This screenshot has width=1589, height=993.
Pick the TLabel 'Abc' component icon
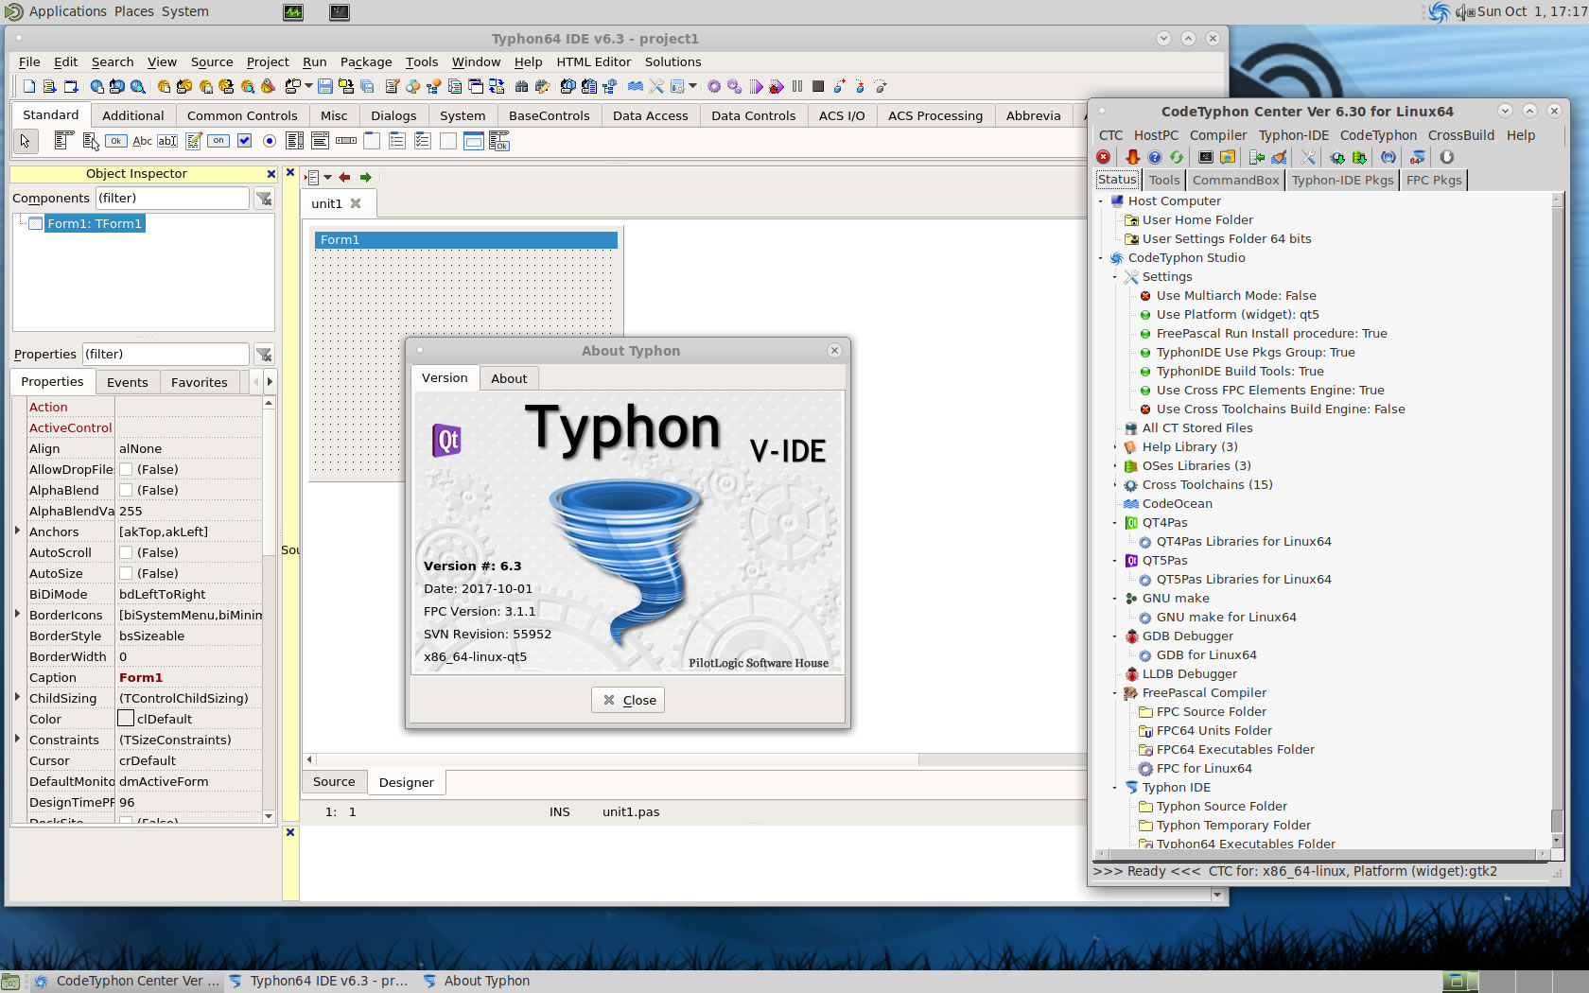142,141
